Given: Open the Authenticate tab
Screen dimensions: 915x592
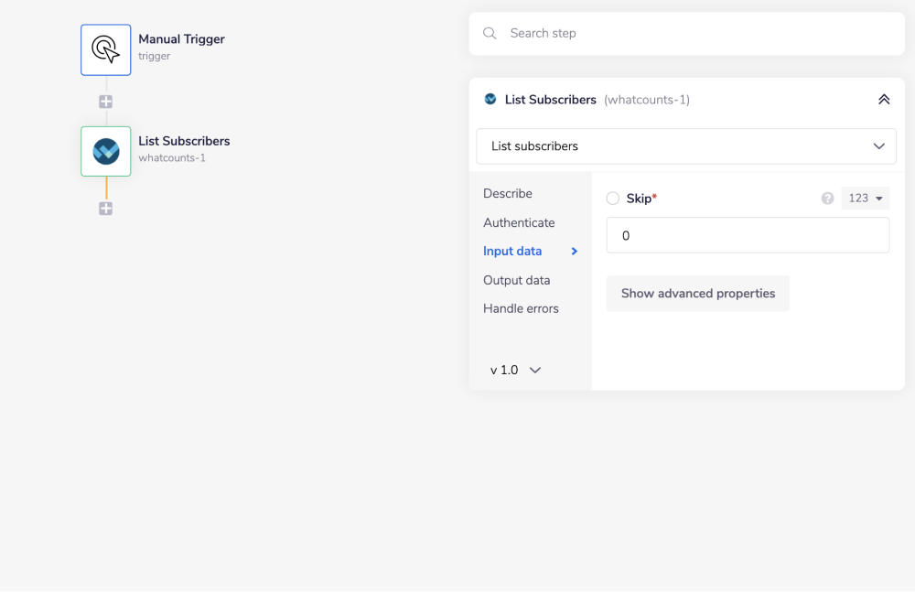Looking at the screenshot, I should point(519,223).
